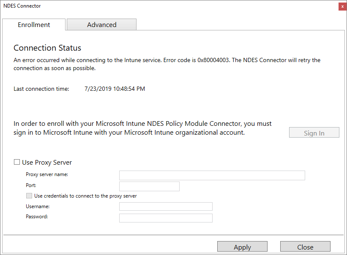Click the Sign In button
This screenshot has width=347, height=255.
pos(314,133)
